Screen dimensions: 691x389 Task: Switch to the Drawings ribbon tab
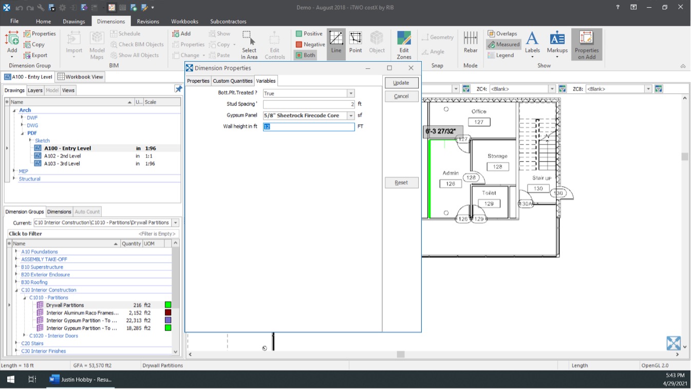pos(74,22)
